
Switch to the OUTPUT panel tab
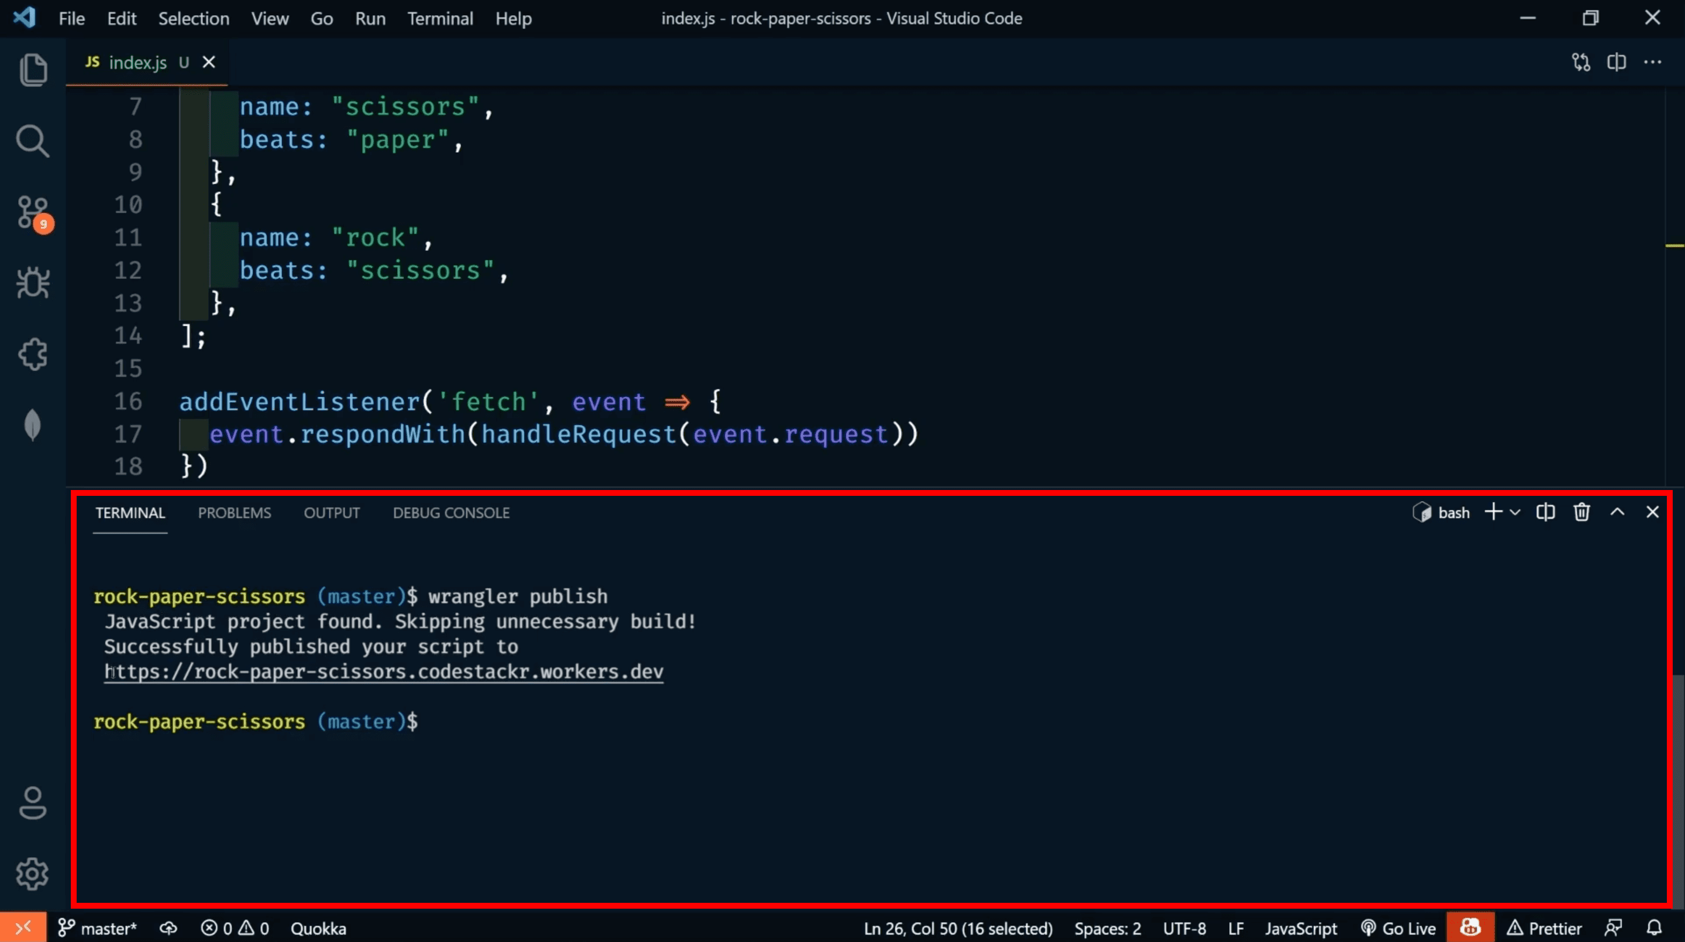pyautogui.click(x=332, y=513)
